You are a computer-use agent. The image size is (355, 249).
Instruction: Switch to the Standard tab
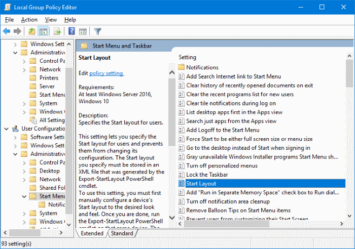point(122,233)
